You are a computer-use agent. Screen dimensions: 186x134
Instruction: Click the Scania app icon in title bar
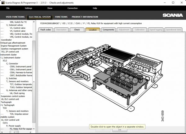[3, 2]
